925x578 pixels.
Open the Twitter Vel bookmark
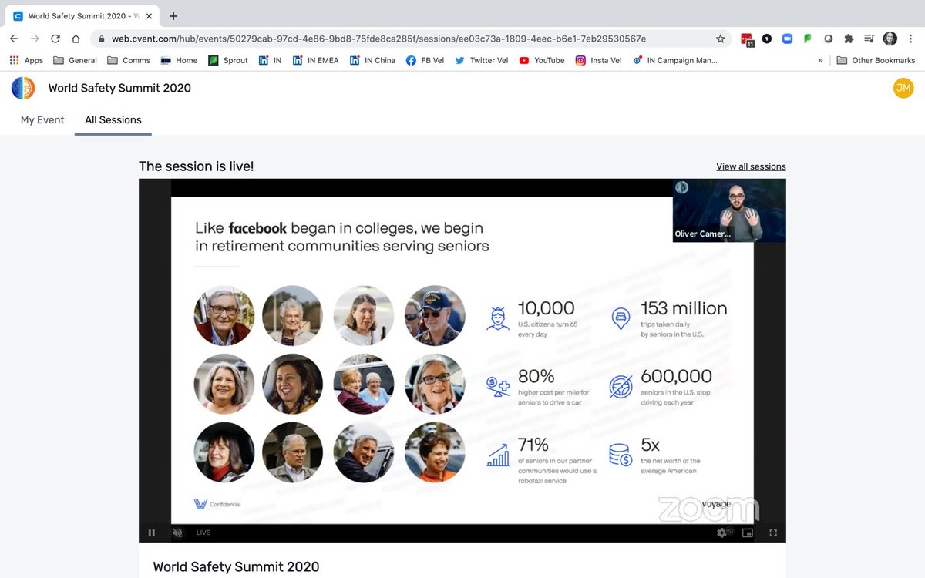[x=482, y=60]
